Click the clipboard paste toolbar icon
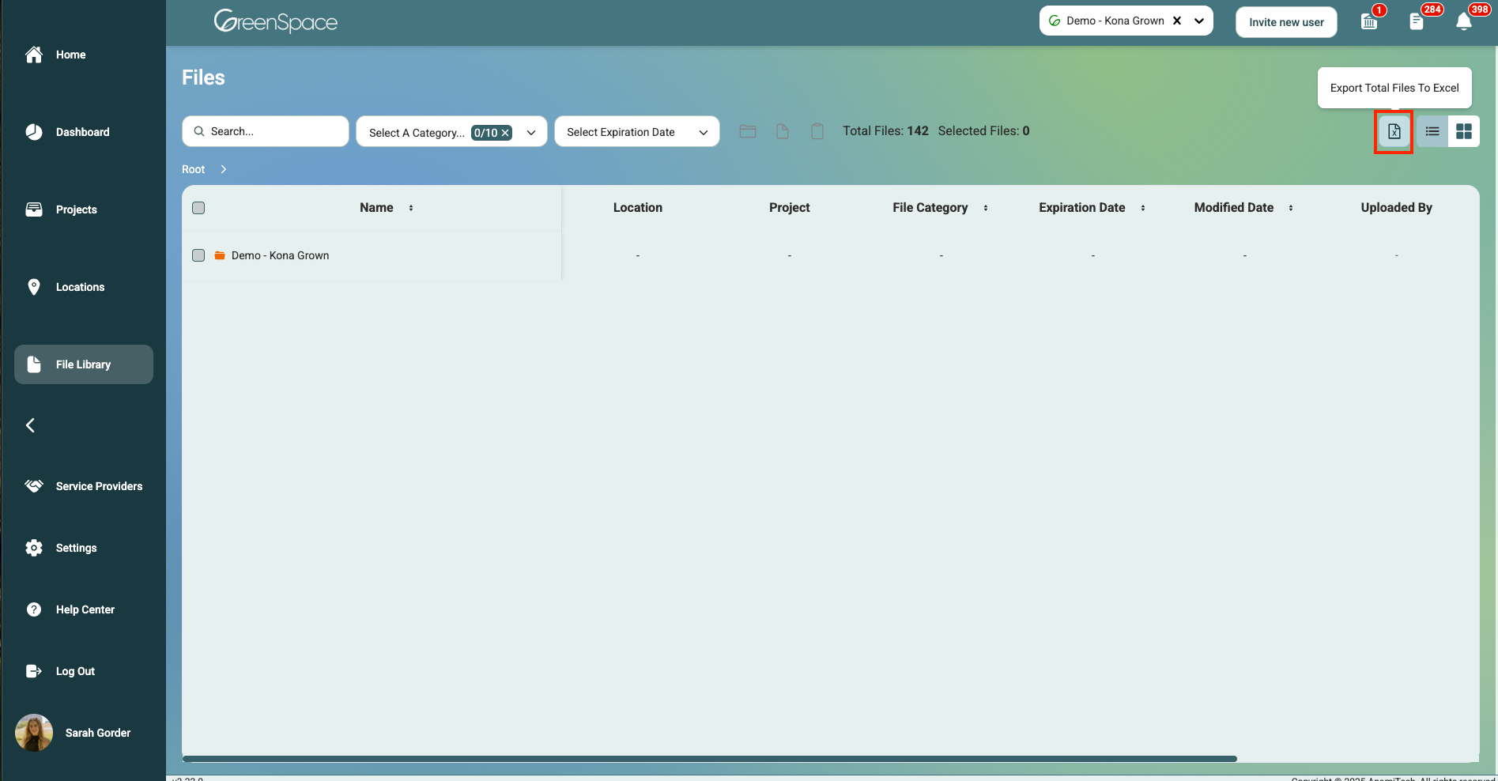The image size is (1498, 781). click(817, 131)
